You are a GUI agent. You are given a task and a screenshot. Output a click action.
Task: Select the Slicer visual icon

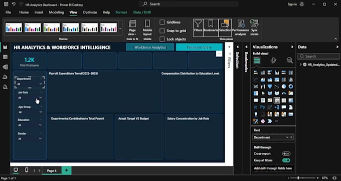[277, 100]
